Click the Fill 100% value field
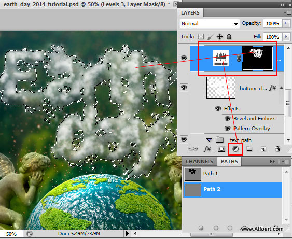This screenshot has height=239, width=292. tap(273, 37)
